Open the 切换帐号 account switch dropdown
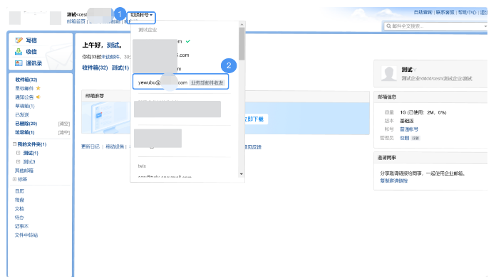Viewport: 496px width, 280px height. point(141,15)
